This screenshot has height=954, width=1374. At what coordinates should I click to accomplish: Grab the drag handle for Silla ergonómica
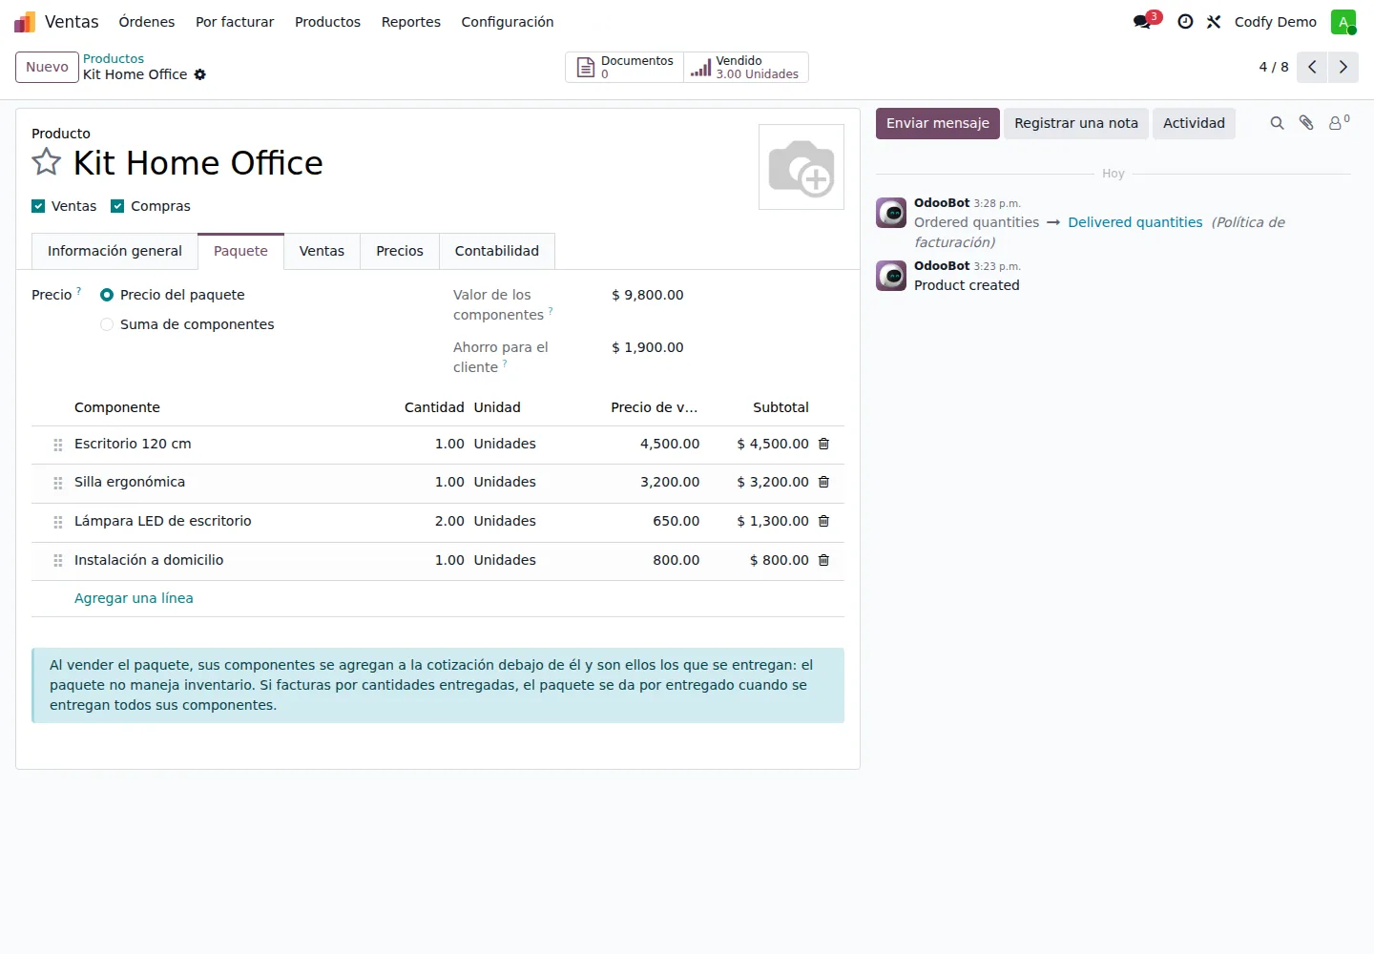(58, 483)
